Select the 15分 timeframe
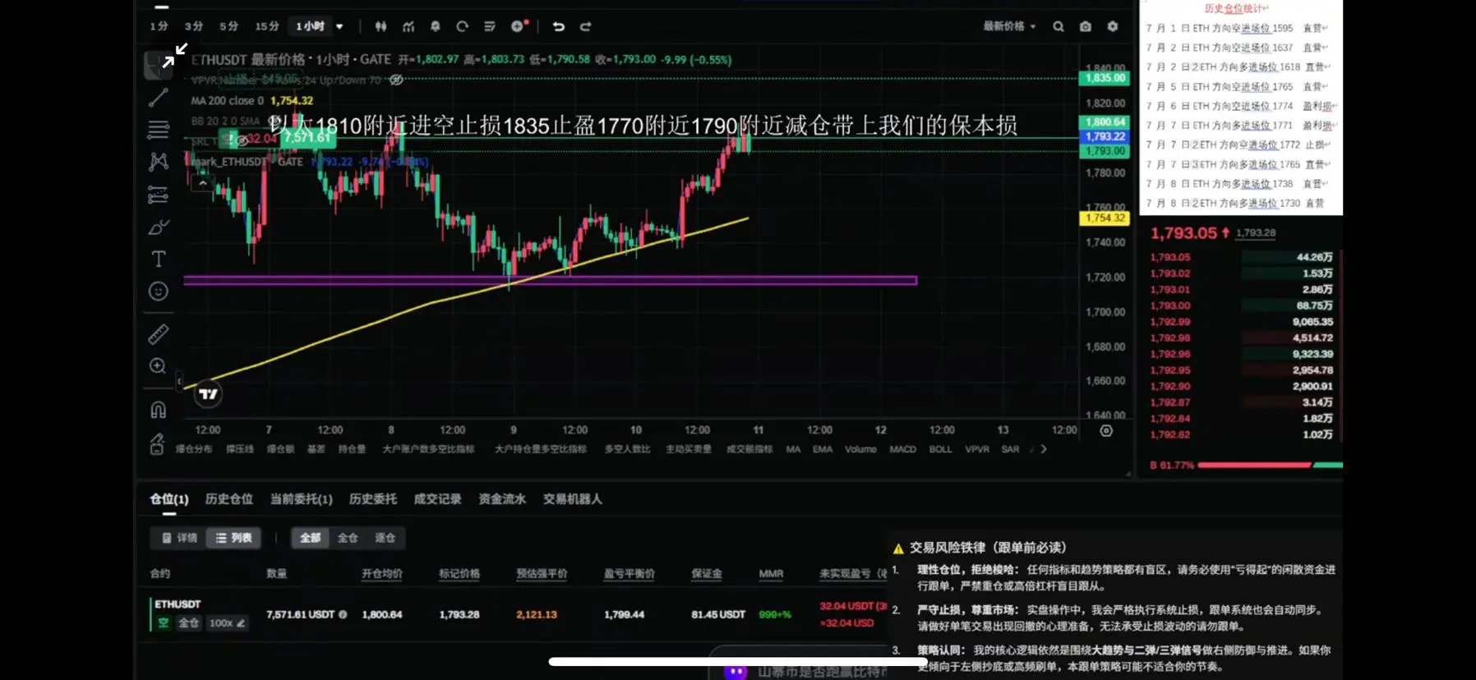 266,26
